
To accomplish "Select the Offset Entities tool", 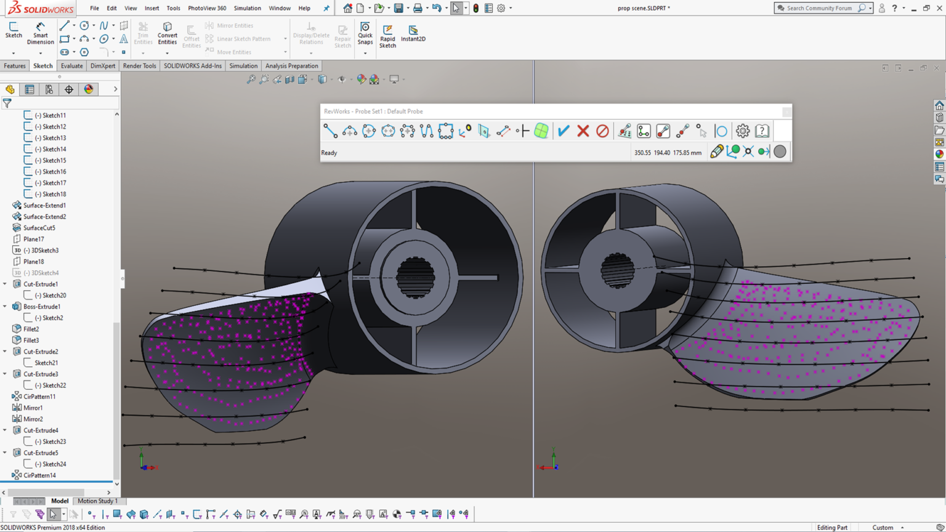I will coord(192,34).
